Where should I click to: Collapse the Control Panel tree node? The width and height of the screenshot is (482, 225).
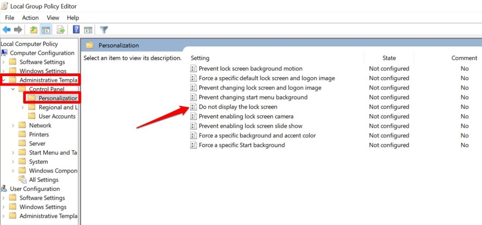click(13, 89)
